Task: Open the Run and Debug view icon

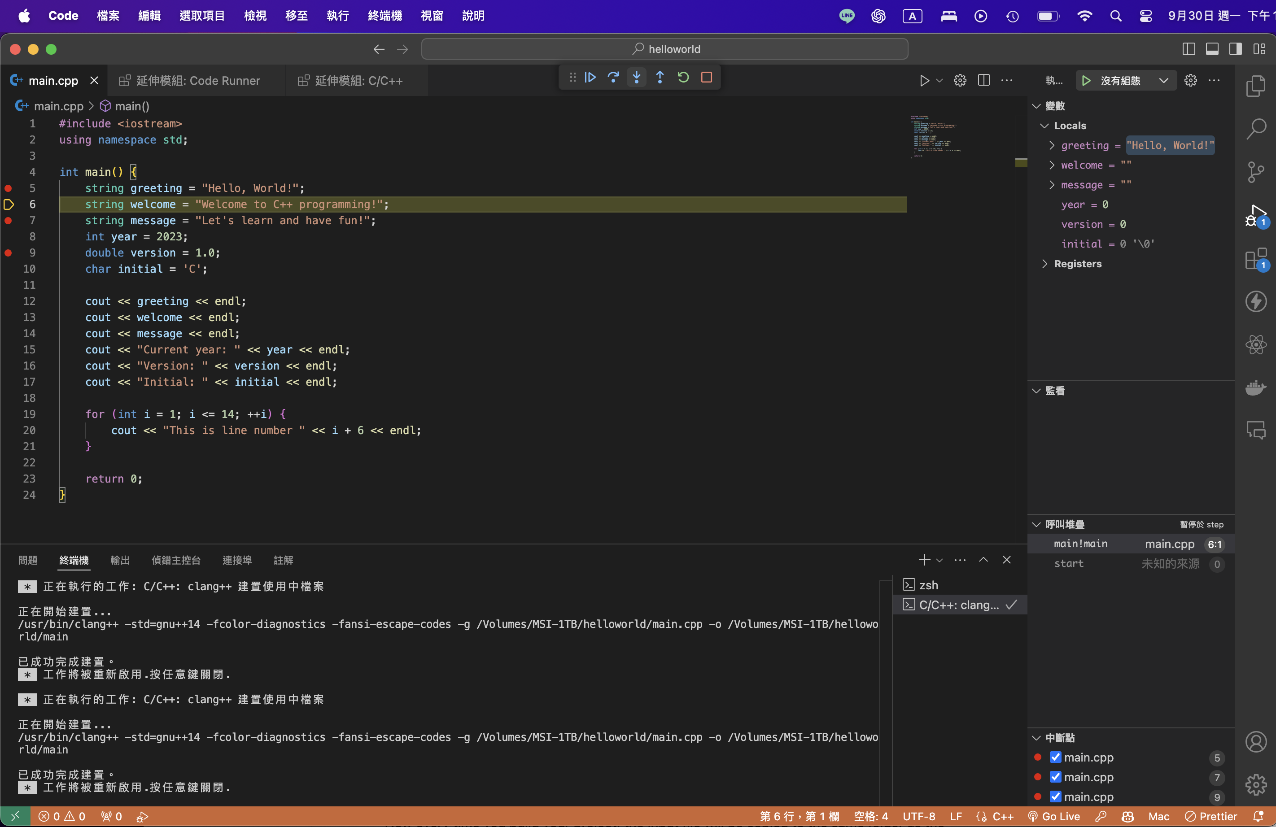Action: [1256, 216]
